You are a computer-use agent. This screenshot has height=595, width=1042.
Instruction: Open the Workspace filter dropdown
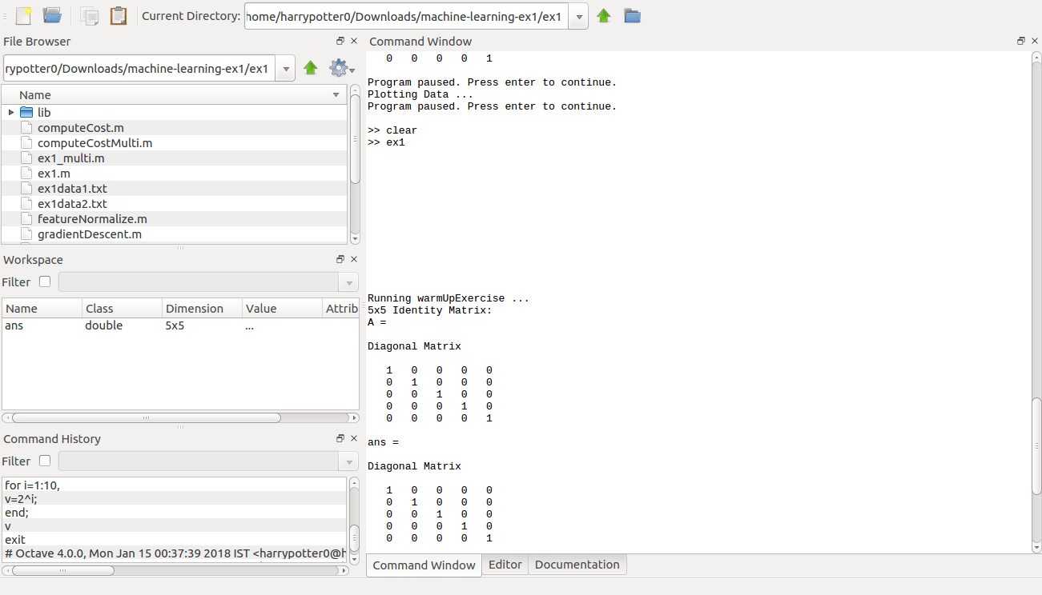(348, 282)
